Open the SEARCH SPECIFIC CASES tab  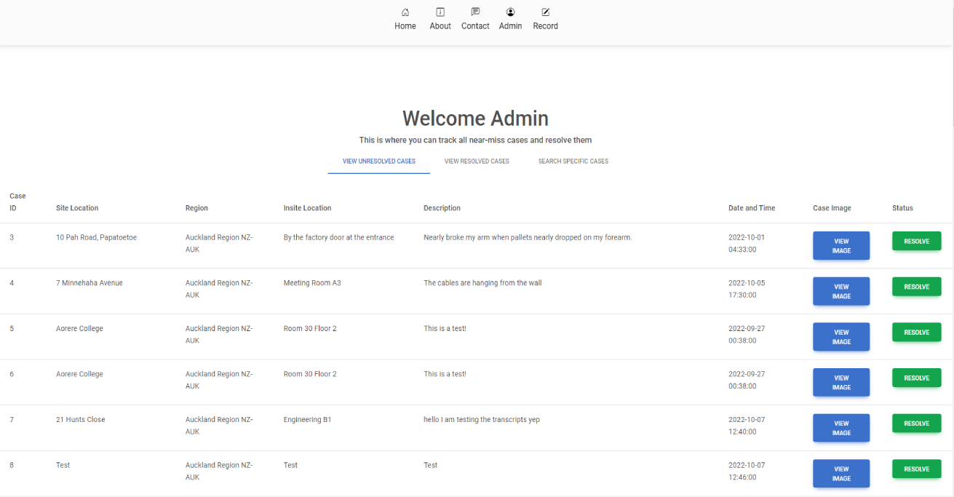point(573,161)
